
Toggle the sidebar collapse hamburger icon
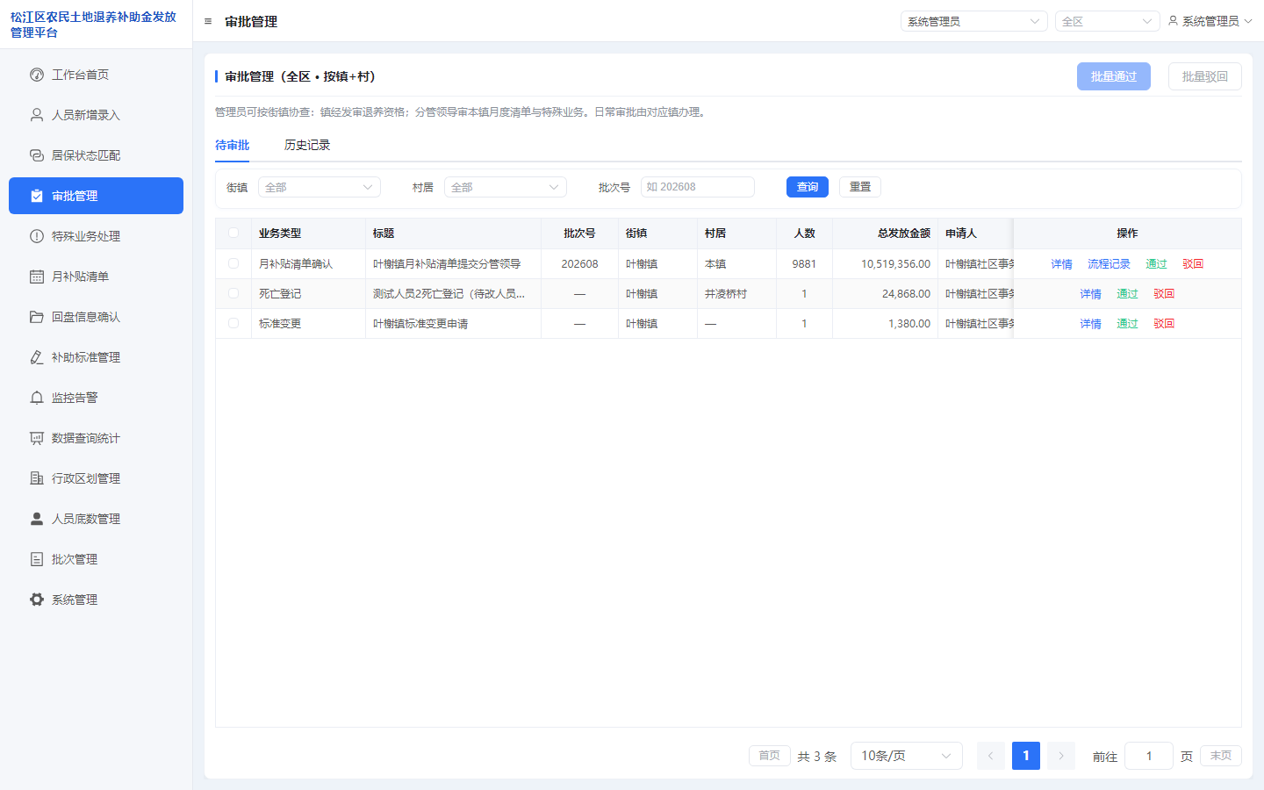click(x=208, y=21)
